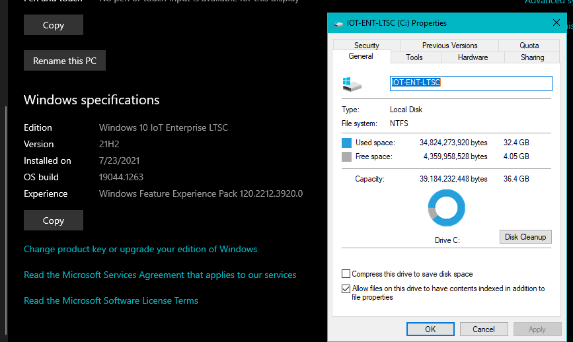Click the Windows Feature Experience Pack value
Screen dimensions: 573x342
tap(201, 194)
